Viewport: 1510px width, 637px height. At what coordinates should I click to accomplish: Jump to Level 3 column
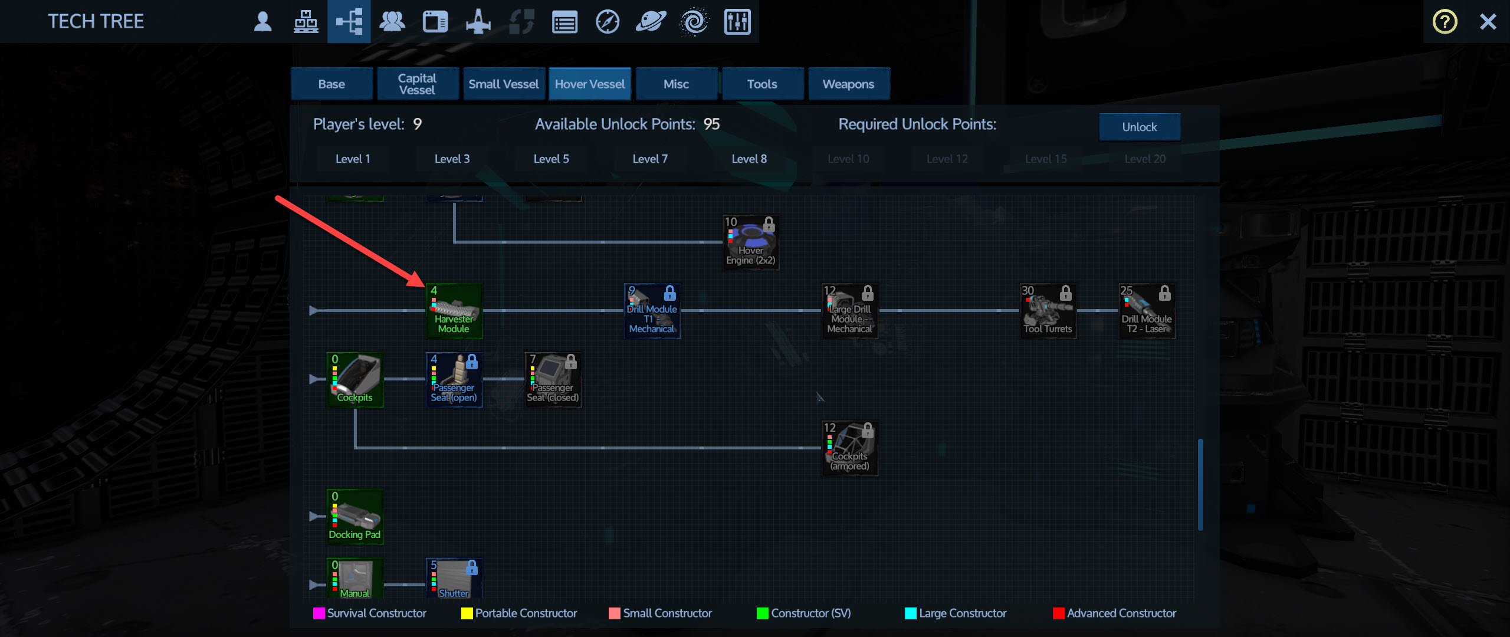click(x=452, y=159)
